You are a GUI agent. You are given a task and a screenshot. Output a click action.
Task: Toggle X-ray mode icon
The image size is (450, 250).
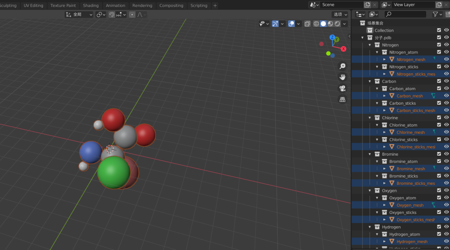point(307,24)
